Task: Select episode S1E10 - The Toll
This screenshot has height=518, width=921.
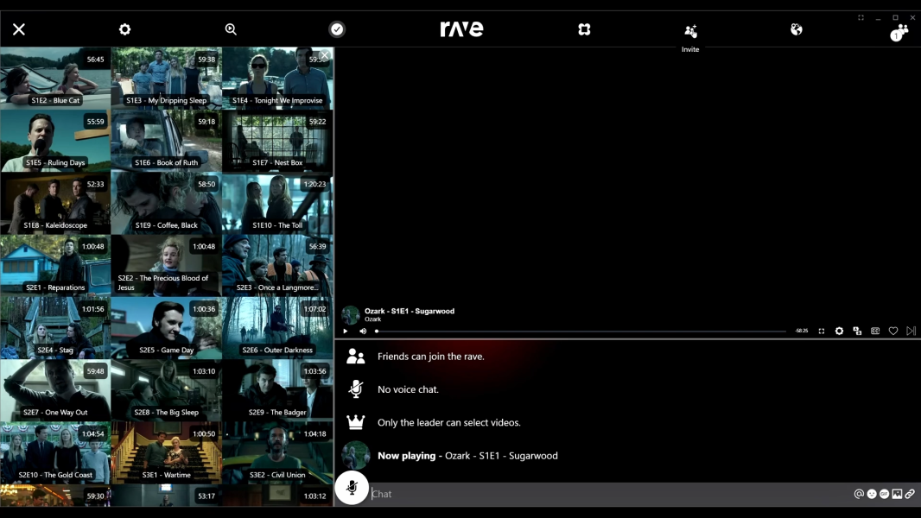Action: tap(277, 203)
